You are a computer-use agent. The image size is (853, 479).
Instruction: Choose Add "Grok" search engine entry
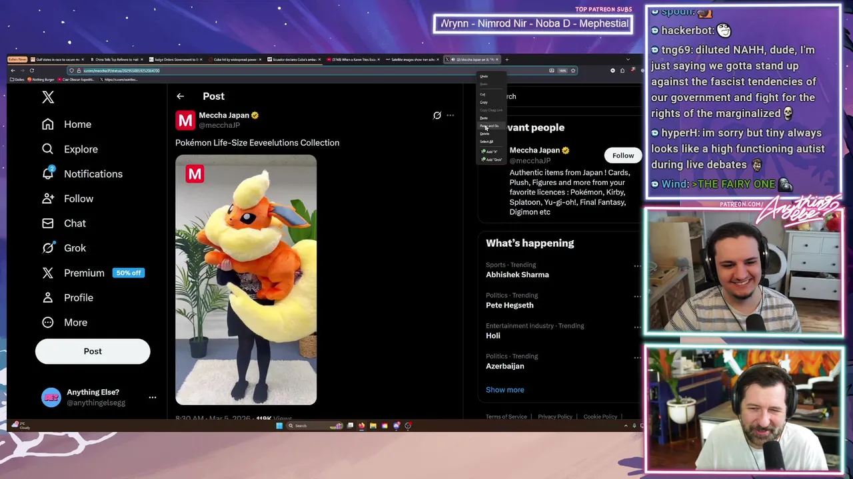(x=492, y=160)
